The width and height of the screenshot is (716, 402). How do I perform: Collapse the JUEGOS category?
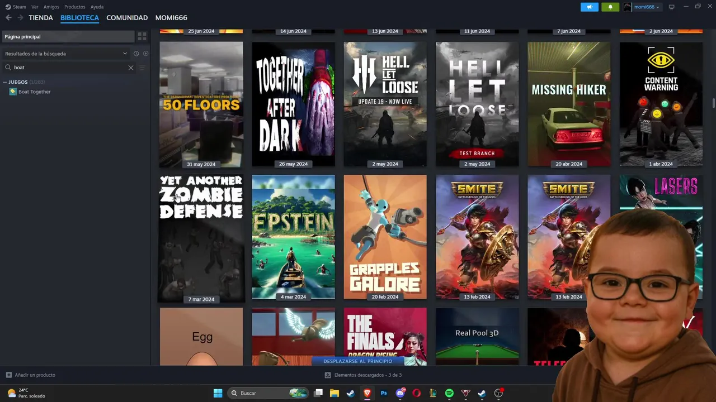tap(5, 82)
